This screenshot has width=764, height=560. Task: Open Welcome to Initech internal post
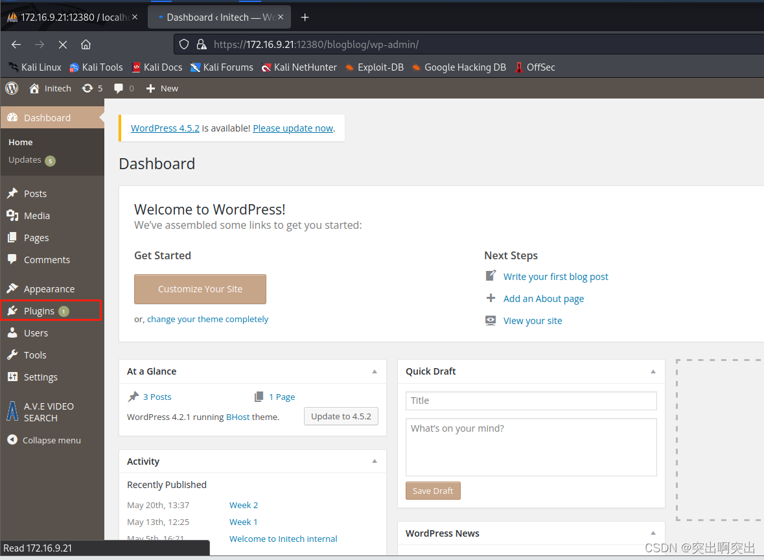click(283, 539)
